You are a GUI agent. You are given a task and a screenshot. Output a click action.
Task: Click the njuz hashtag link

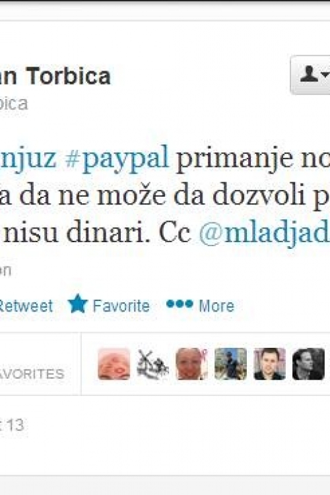click(x=28, y=158)
